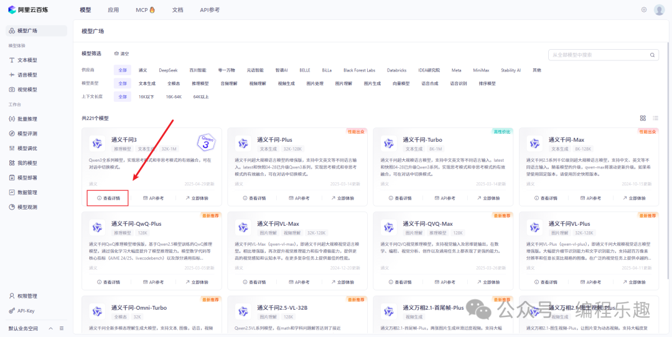Filter supplier by 百川智能
Viewport: 672px width, 337px height.
click(198, 70)
